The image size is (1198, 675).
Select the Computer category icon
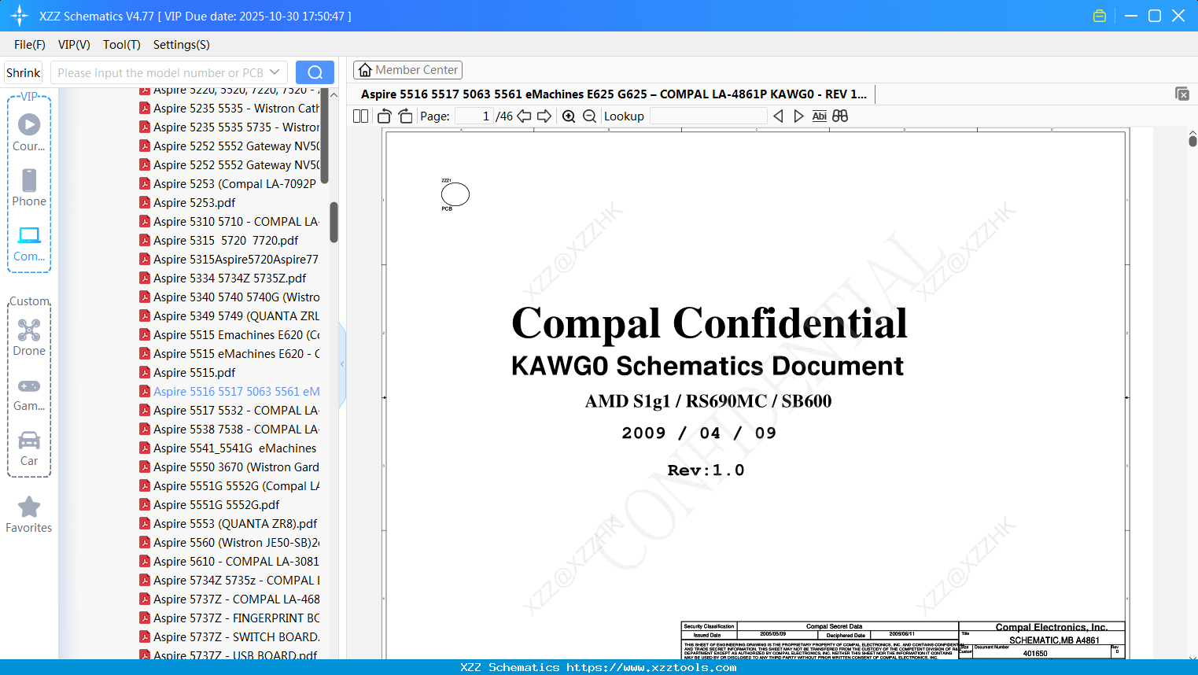[29, 235]
